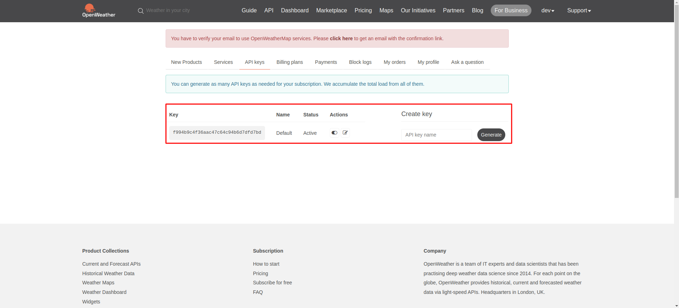Image resolution: width=679 pixels, height=308 pixels.
Task: Switch to the Services tab
Action: [223, 62]
